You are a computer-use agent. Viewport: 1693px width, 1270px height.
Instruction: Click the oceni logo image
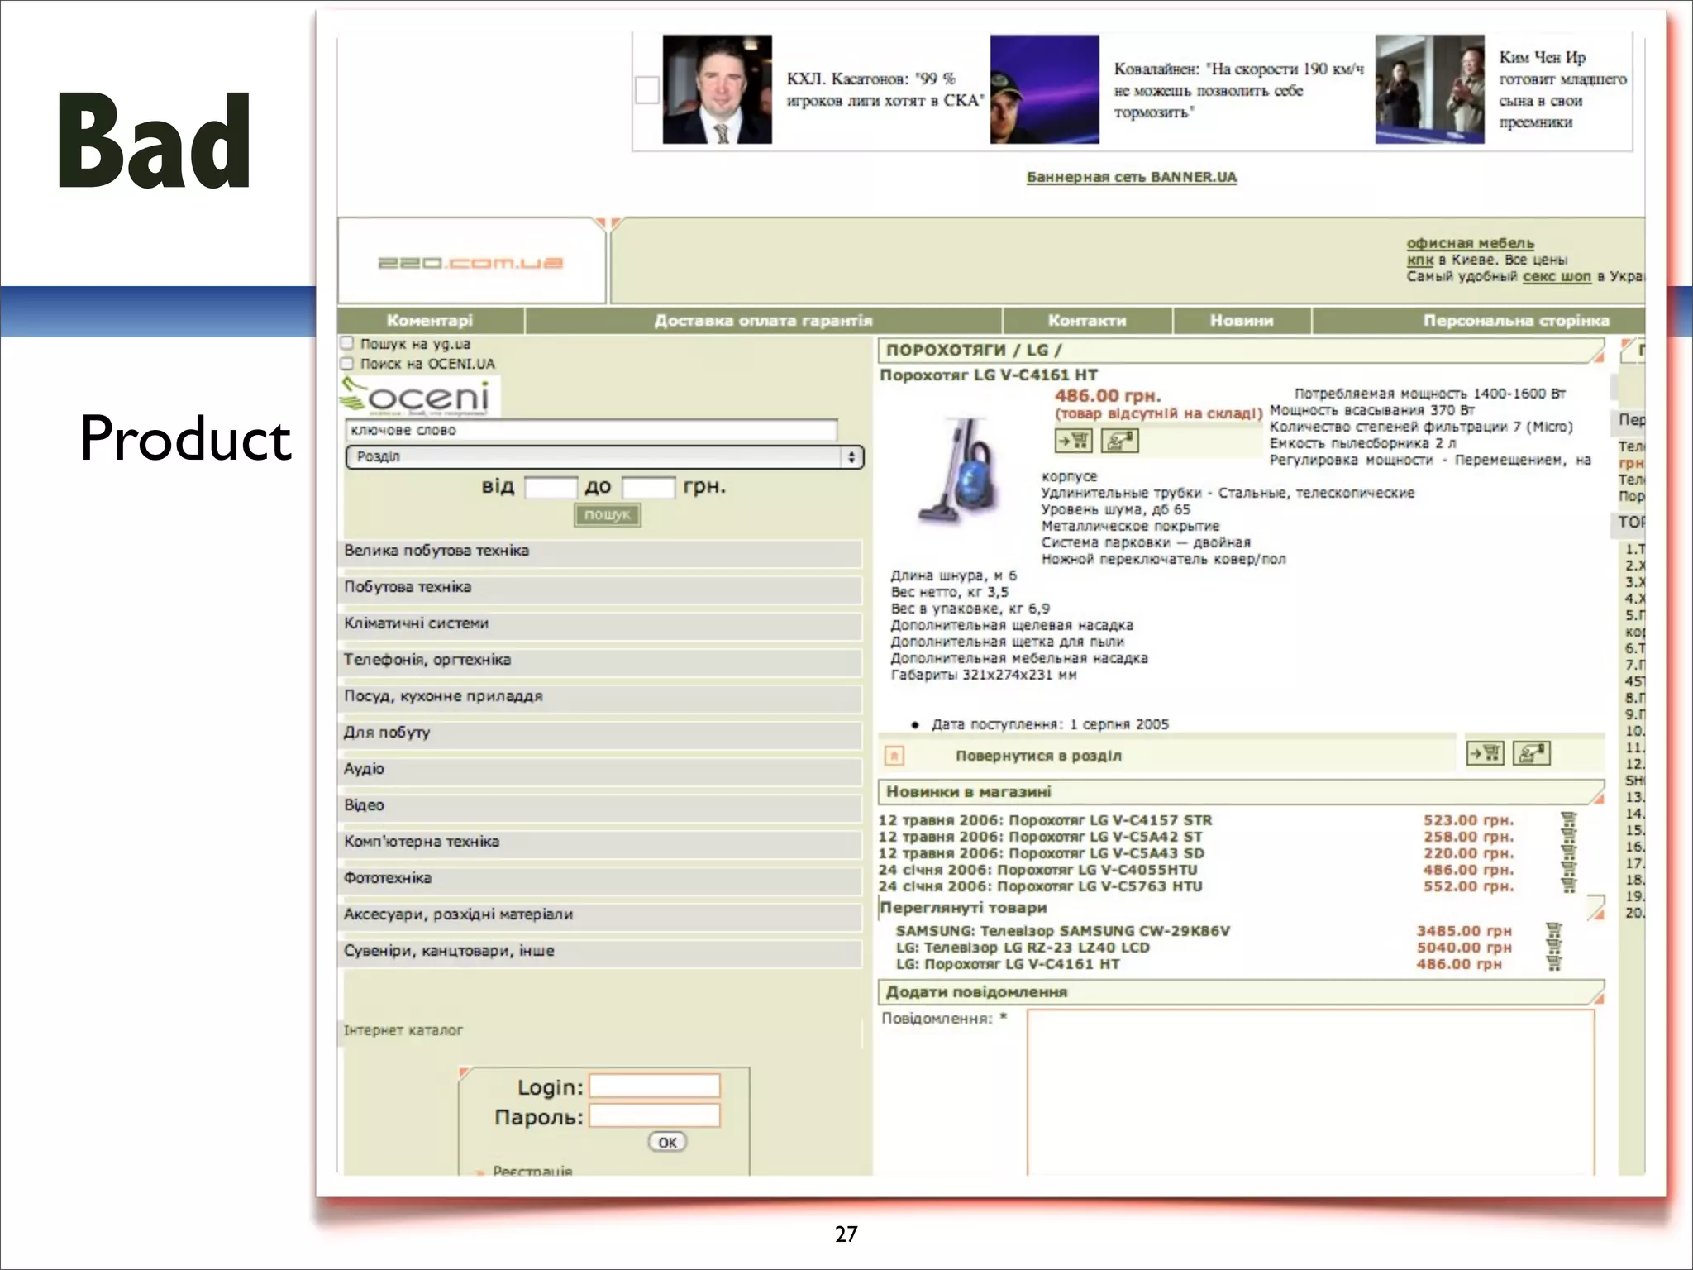420,397
